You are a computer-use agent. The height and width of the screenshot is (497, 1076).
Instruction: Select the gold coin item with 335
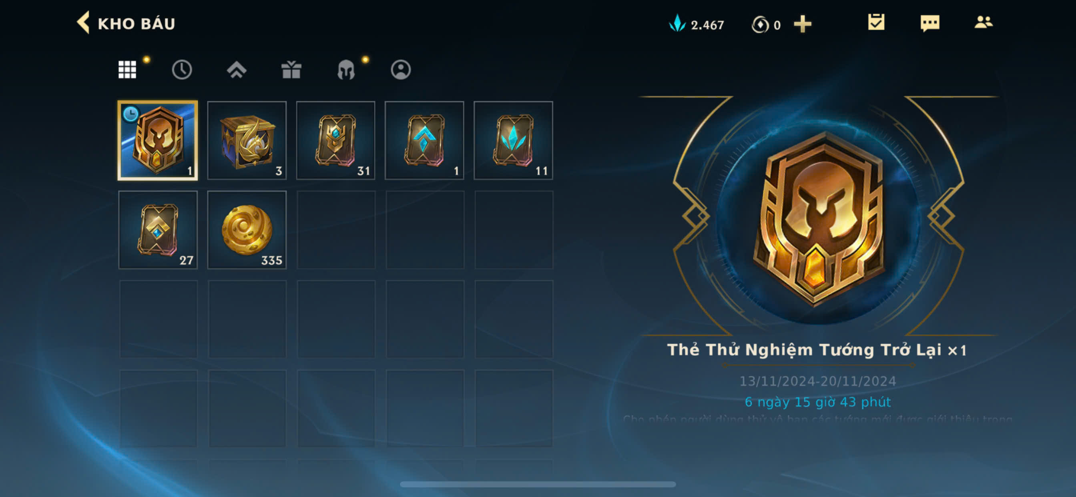pyautogui.click(x=247, y=230)
